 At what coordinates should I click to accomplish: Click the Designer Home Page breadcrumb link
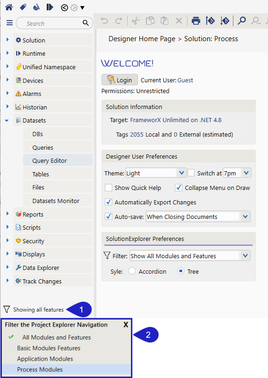click(142, 39)
